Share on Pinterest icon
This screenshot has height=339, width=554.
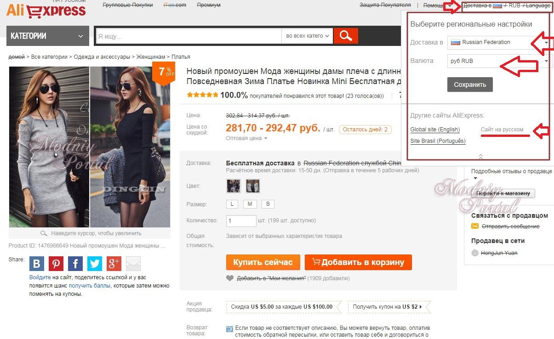[x=56, y=264]
